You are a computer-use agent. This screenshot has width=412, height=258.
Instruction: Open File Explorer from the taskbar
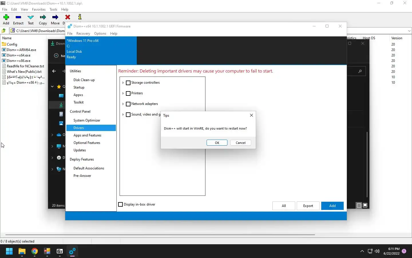pyautogui.click(x=22, y=251)
